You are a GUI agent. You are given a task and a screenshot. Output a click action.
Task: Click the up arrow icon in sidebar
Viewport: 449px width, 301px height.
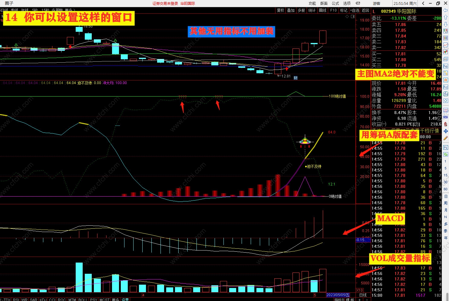point(446,17)
